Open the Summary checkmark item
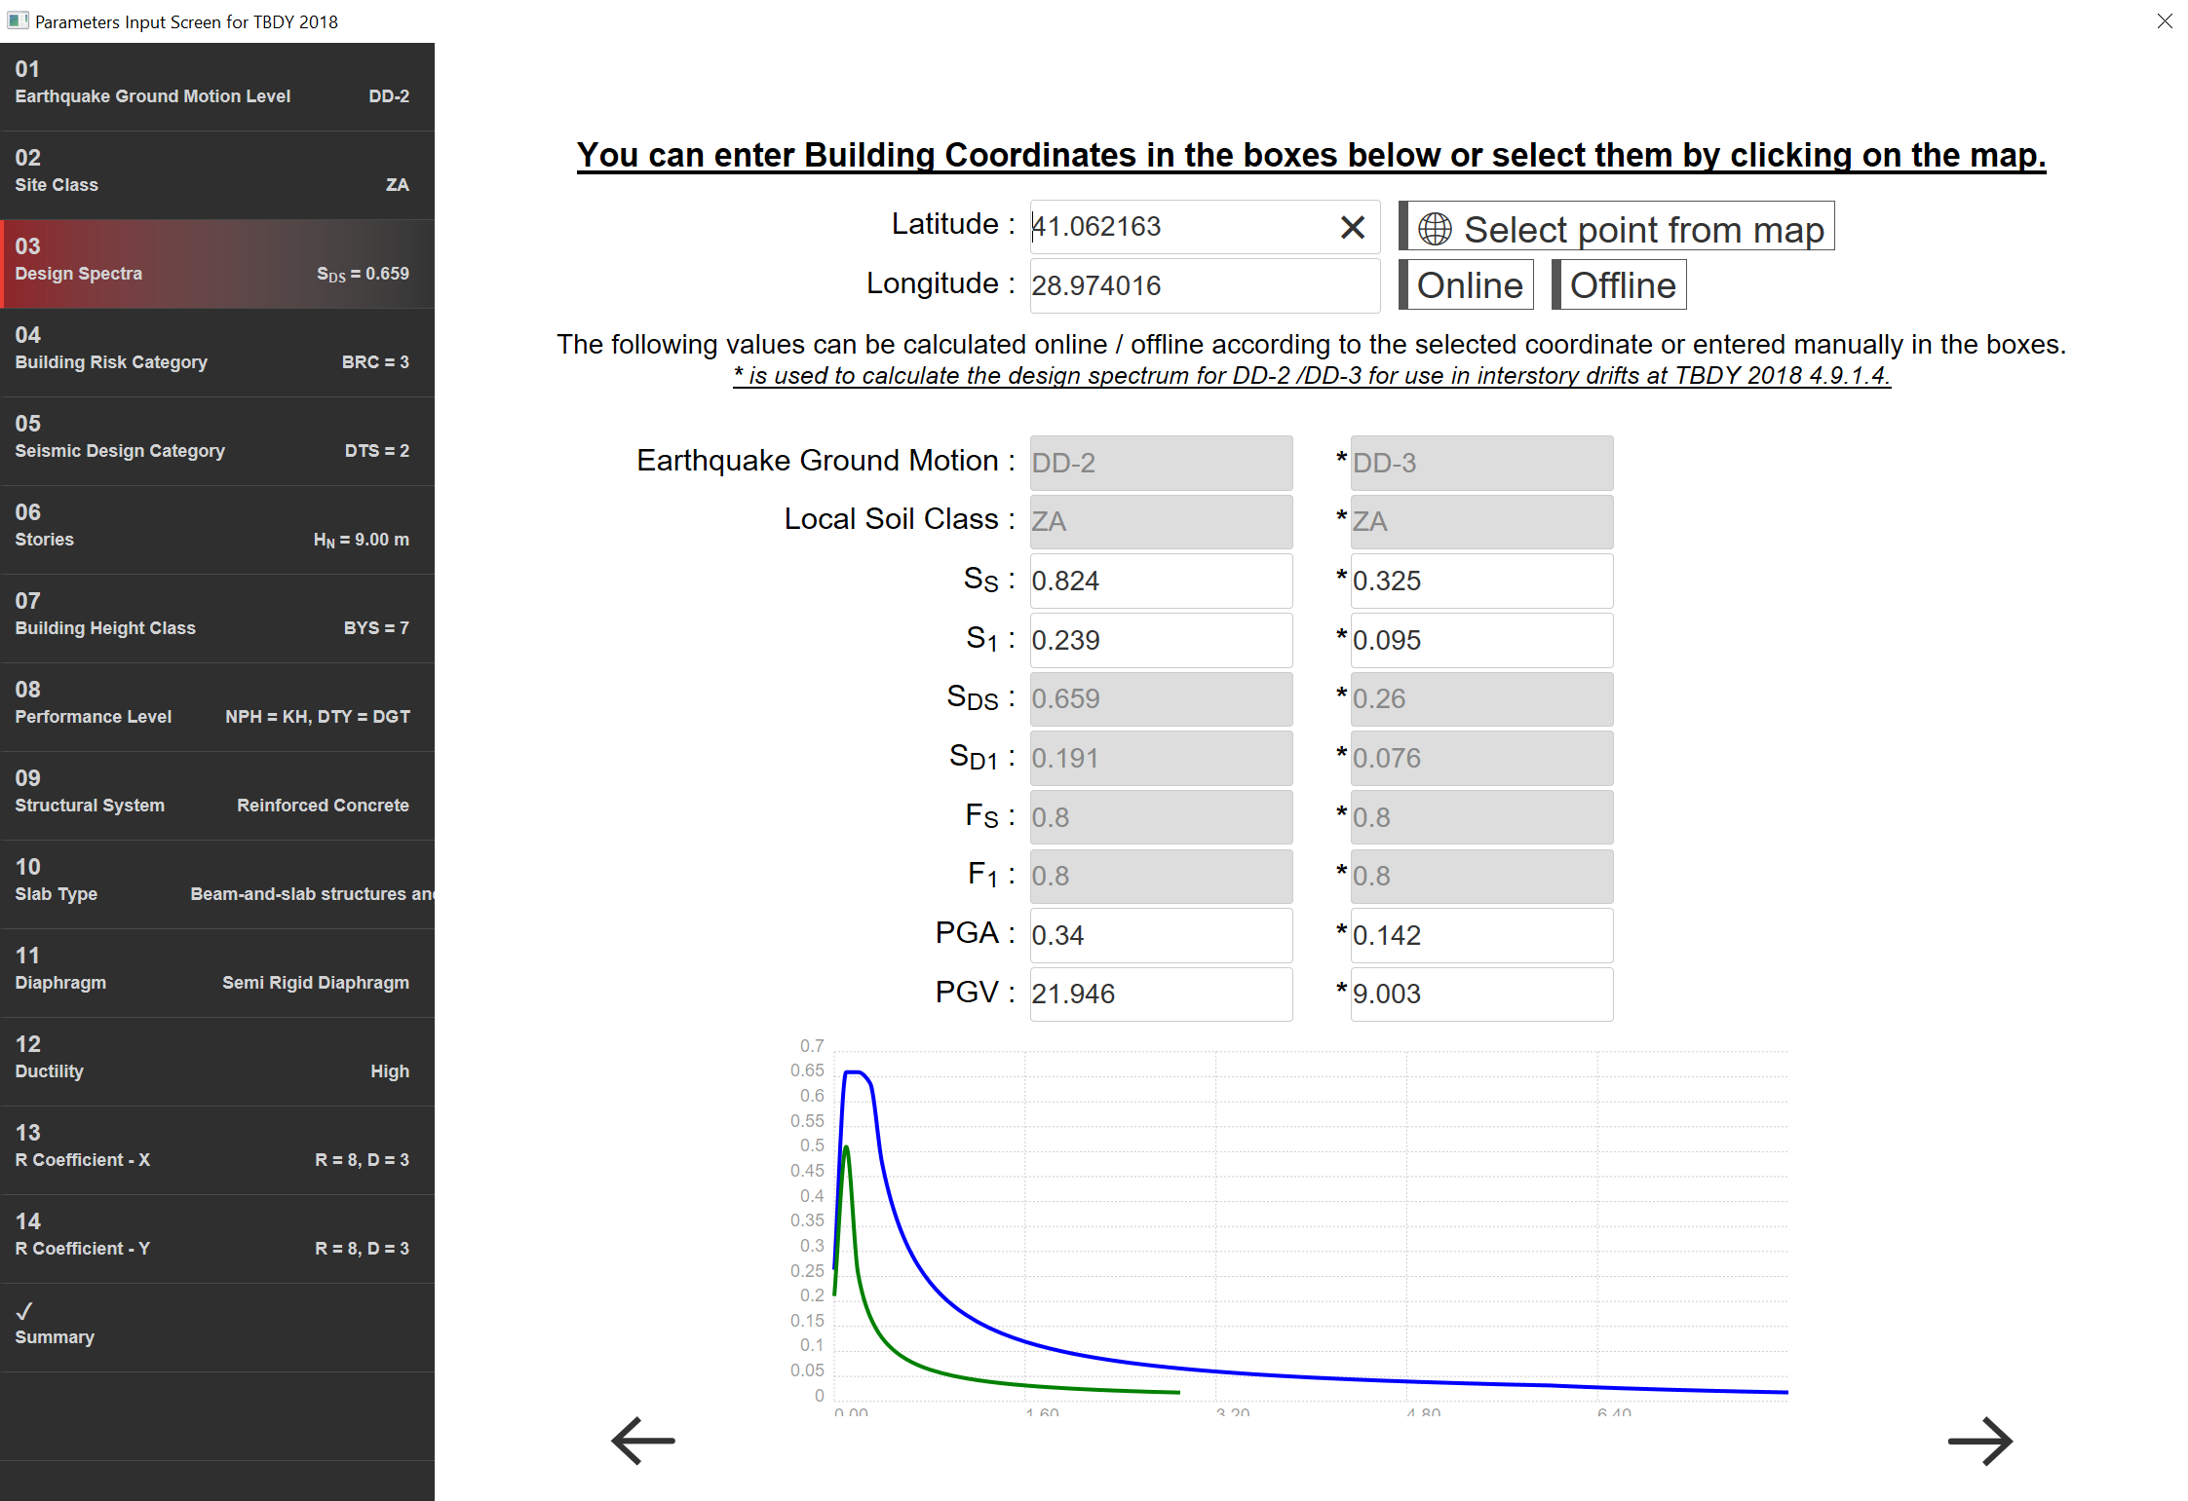The height and width of the screenshot is (1501, 2188). [x=216, y=1327]
